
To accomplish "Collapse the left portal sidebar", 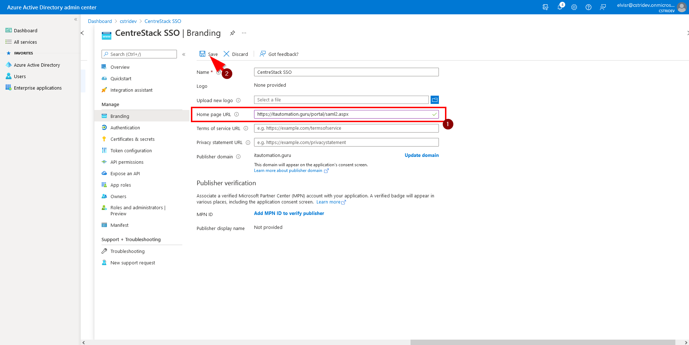I will pyautogui.click(x=76, y=19).
